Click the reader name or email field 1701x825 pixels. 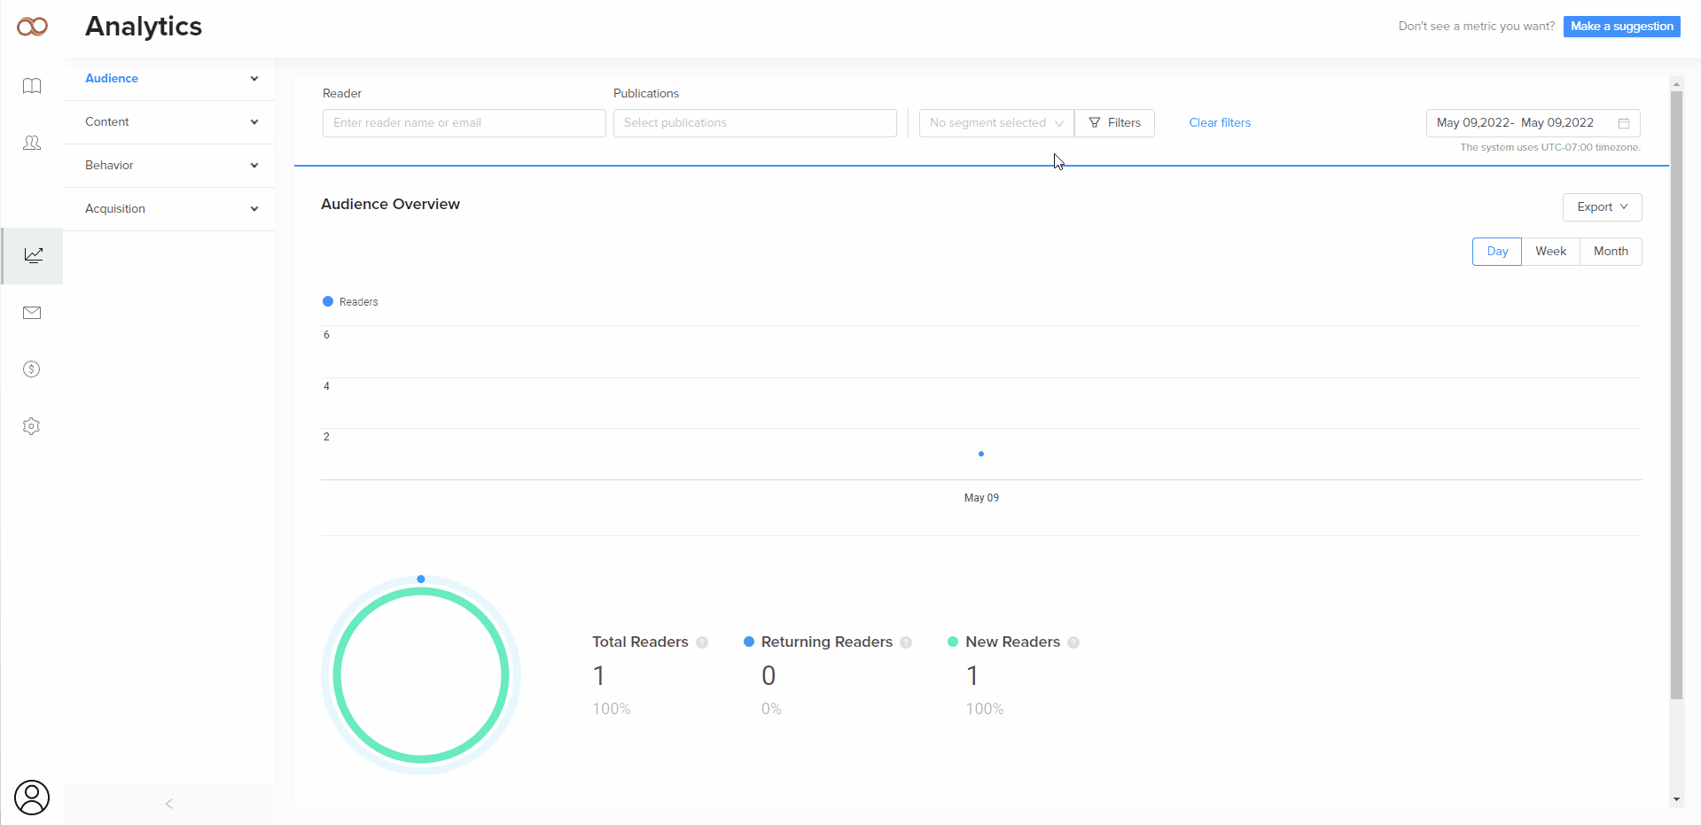point(464,123)
